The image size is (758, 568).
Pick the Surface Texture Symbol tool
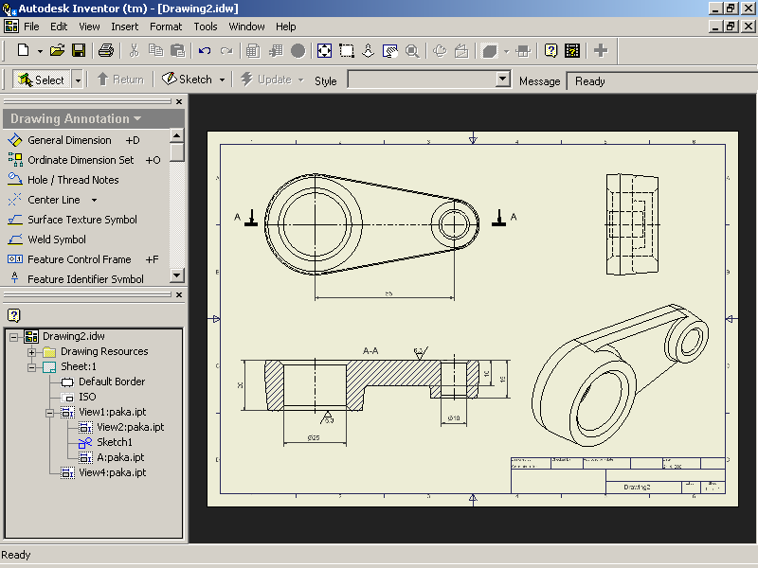coord(81,220)
